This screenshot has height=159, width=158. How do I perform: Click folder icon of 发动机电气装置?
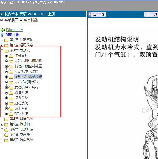11,72
